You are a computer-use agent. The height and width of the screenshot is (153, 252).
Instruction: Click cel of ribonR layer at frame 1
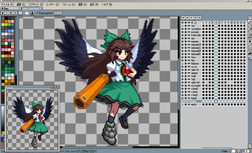tap(203, 89)
